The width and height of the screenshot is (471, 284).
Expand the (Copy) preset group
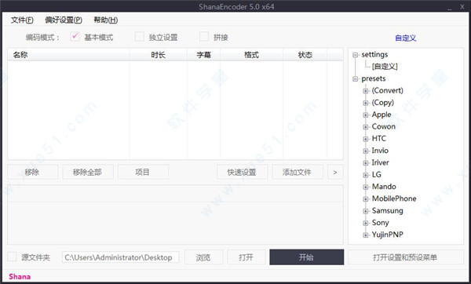(x=366, y=103)
